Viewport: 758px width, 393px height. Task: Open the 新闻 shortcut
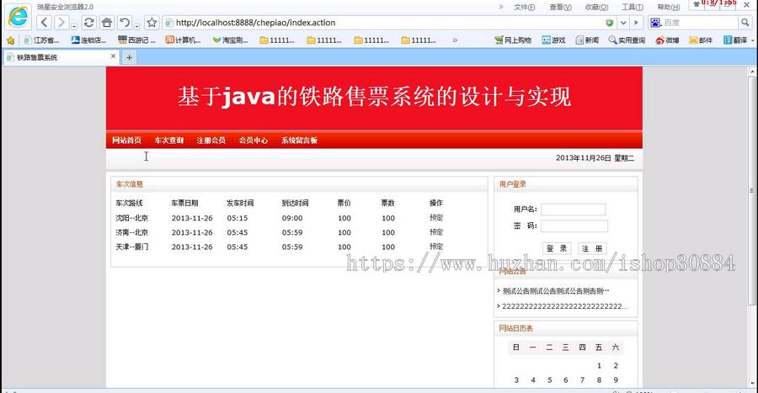[x=587, y=40]
